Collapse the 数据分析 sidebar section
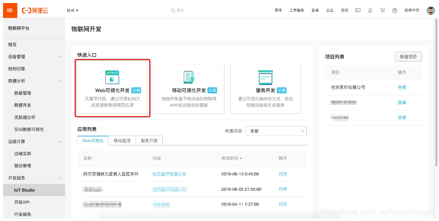Screen dimensions: 439x221 point(60,81)
